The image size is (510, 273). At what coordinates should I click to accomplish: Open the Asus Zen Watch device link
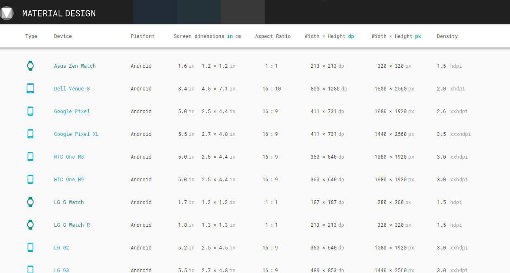coord(75,66)
